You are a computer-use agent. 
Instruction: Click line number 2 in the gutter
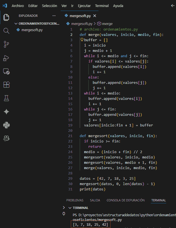click(x=71, y=34)
